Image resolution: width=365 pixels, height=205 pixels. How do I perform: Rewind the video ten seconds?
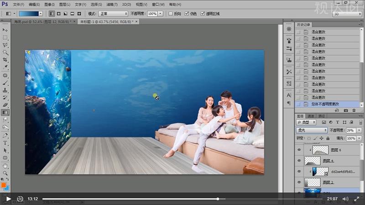(20, 199)
